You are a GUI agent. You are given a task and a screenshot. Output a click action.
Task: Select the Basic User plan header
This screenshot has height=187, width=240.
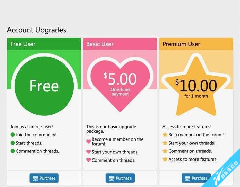(120, 44)
